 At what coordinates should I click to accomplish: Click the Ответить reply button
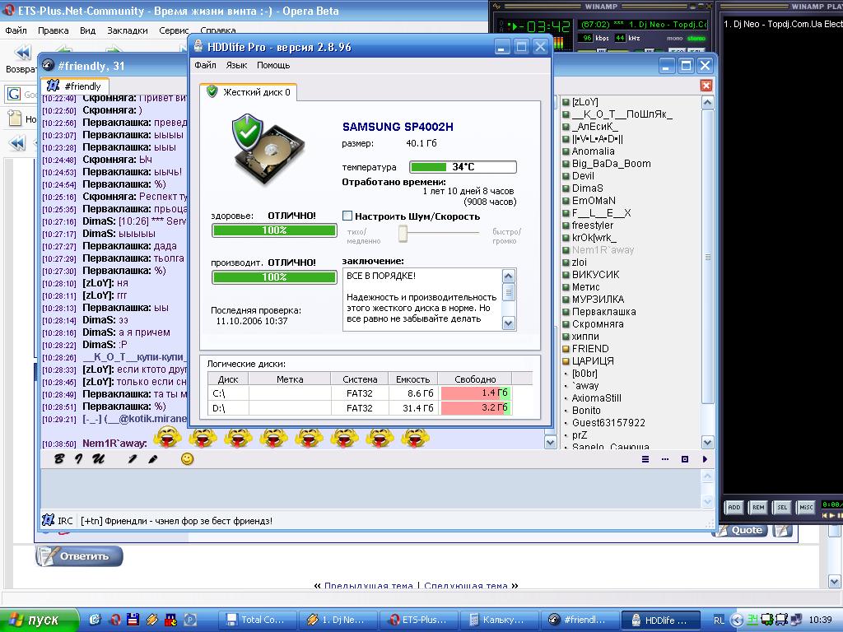point(79,556)
